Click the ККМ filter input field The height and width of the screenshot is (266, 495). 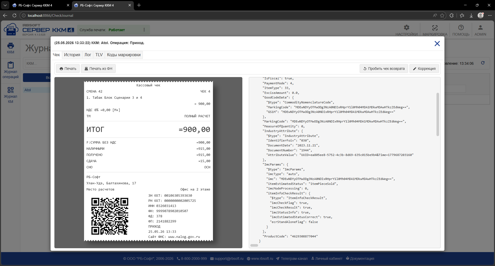click(x=38, y=63)
